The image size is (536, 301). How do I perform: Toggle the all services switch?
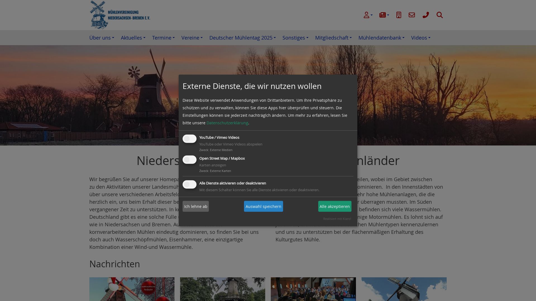tap(190, 185)
